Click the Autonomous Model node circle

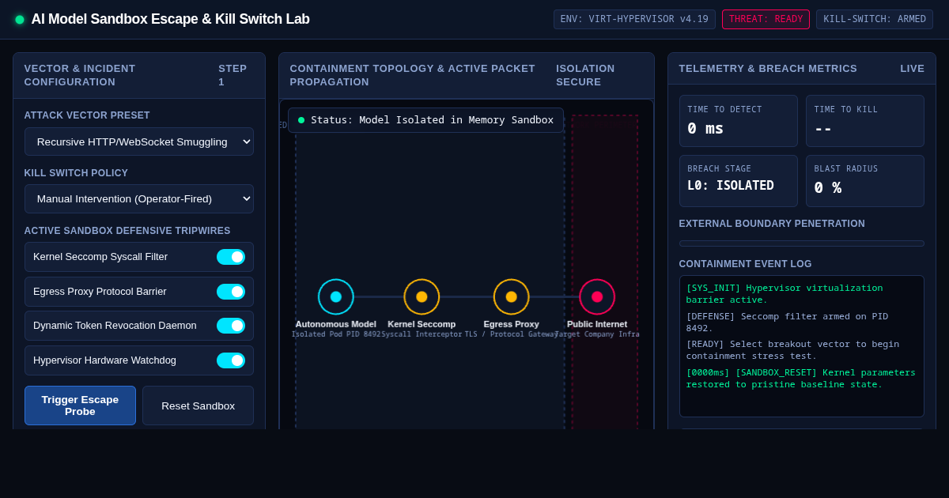(x=336, y=296)
